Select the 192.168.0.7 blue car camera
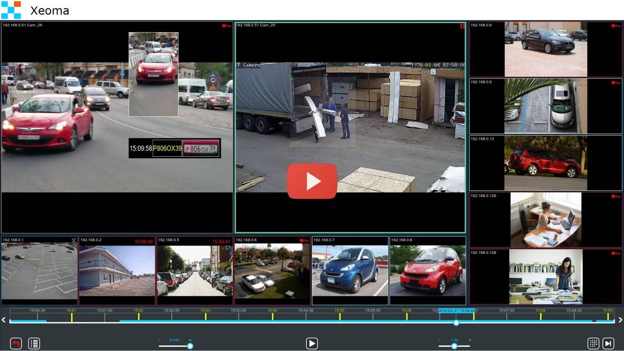This screenshot has height=351, width=624. 350,271
